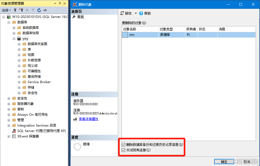
Task: Click the 所有者 column header
Action: [191, 29]
